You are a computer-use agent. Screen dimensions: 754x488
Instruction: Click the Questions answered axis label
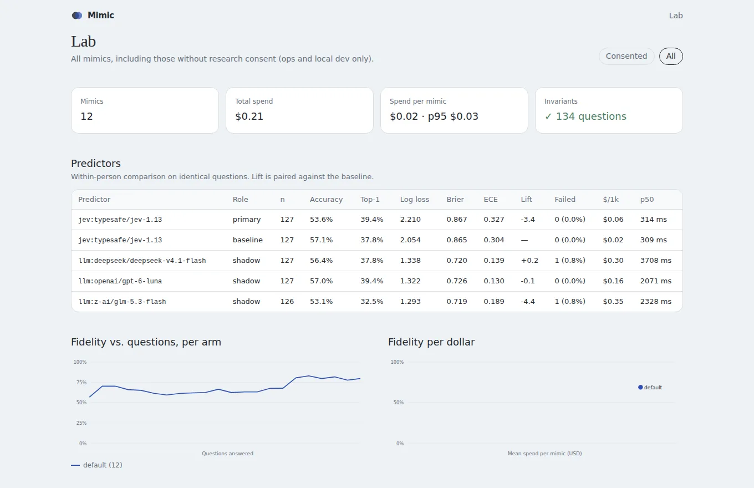pos(227,454)
